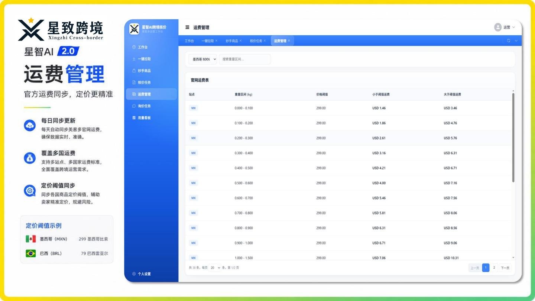
Task: Click the 小于阈值运费 column header
Action: tap(381, 94)
